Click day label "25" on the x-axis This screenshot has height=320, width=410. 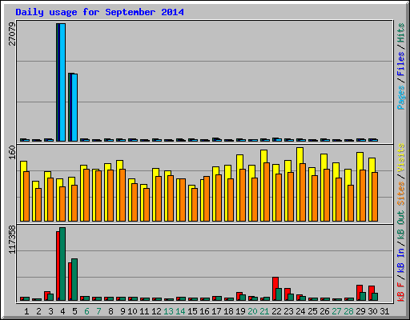(312, 311)
